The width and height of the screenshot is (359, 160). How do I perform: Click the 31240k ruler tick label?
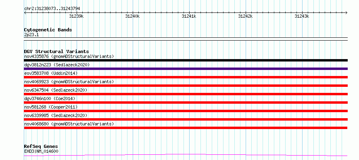click(132, 16)
